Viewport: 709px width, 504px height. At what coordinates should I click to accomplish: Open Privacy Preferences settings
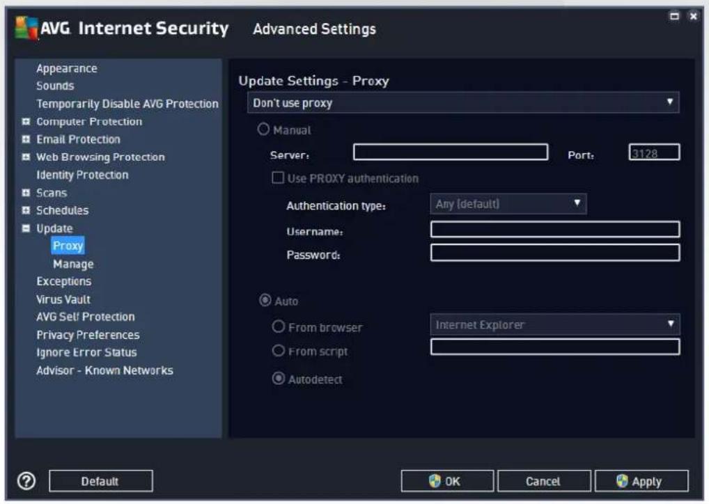pyautogui.click(x=88, y=335)
